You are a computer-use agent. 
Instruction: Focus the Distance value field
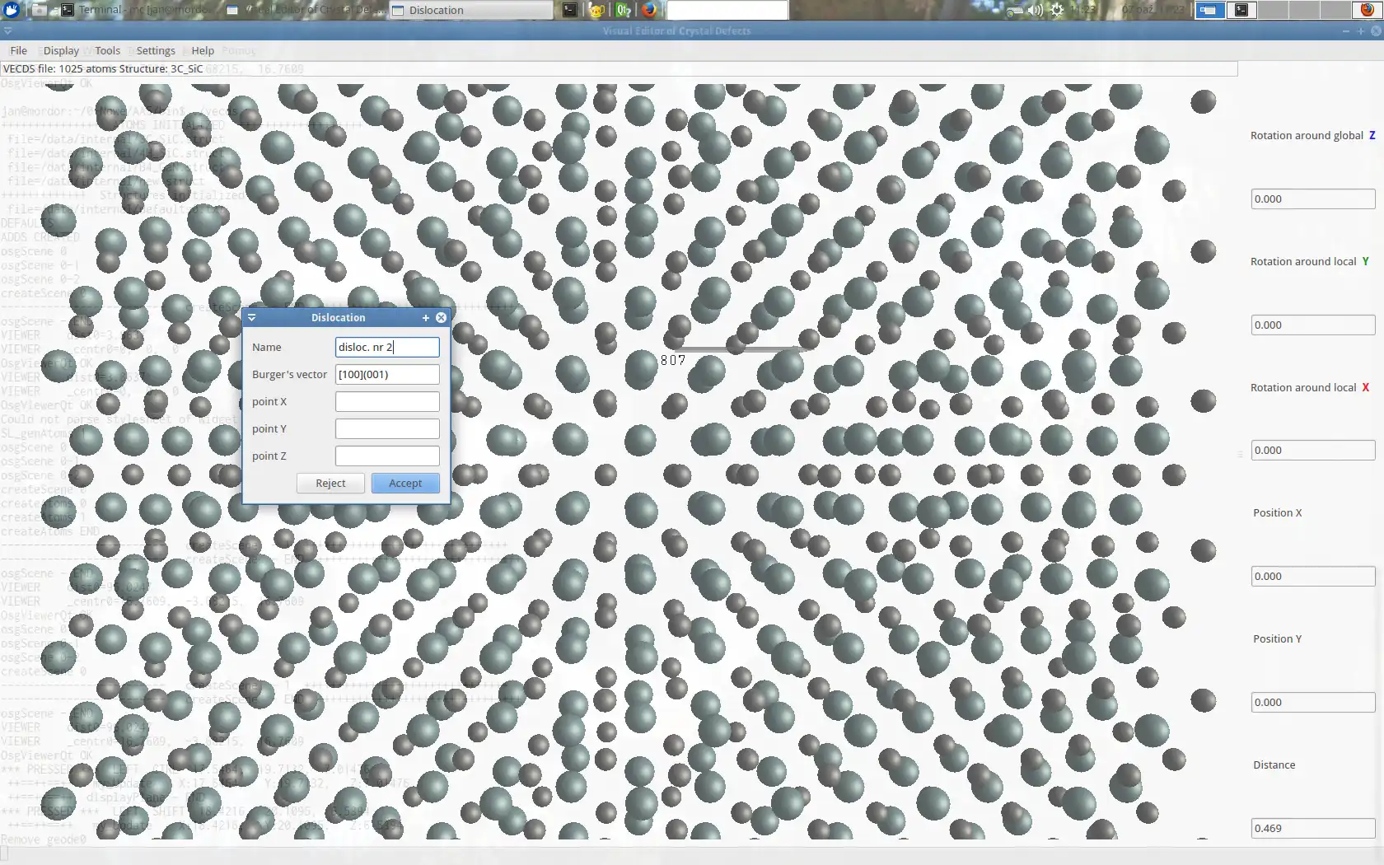point(1313,828)
